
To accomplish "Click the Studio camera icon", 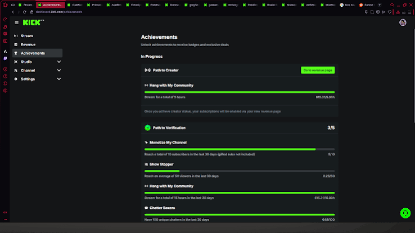I will (16, 62).
